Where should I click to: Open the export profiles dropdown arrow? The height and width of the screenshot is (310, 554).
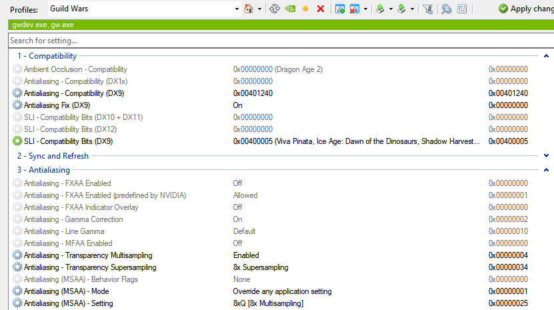(391, 9)
